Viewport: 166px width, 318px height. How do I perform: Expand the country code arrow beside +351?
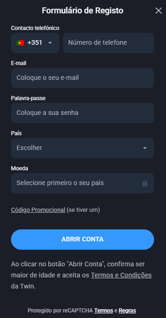click(x=50, y=43)
